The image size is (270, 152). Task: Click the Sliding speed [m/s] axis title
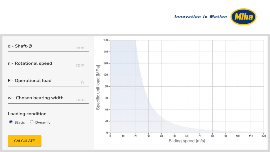187,141
